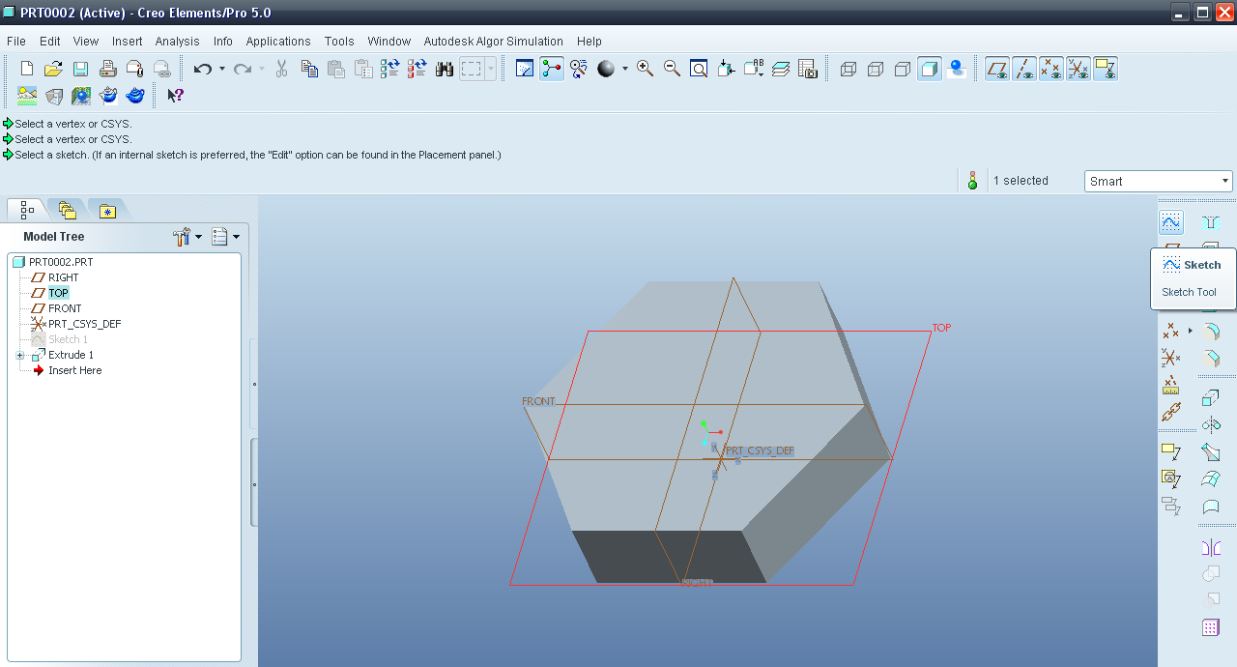Click the Repaint screen icon
This screenshot has height=667, width=1237.
(525, 69)
